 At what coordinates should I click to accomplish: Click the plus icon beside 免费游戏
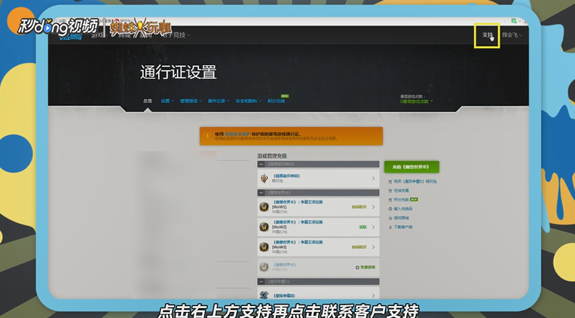pyautogui.click(x=357, y=268)
